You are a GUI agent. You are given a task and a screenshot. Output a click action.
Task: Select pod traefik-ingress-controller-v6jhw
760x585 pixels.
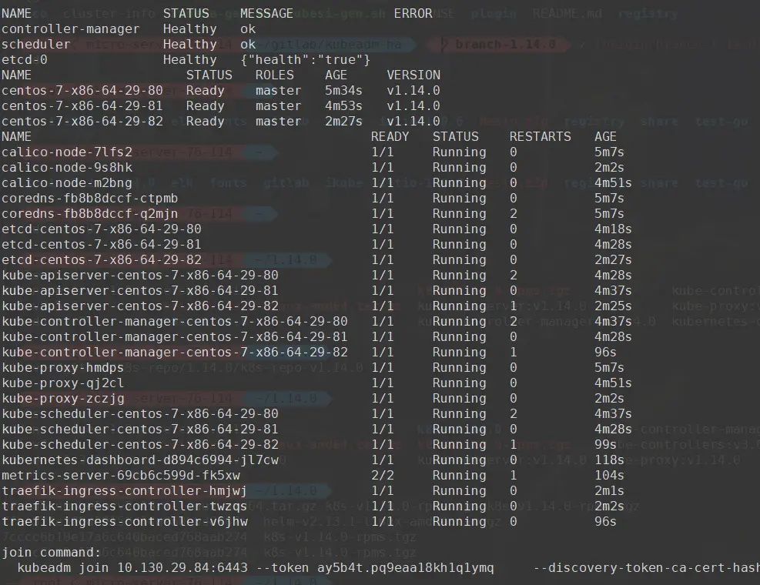[x=125, y=522]
